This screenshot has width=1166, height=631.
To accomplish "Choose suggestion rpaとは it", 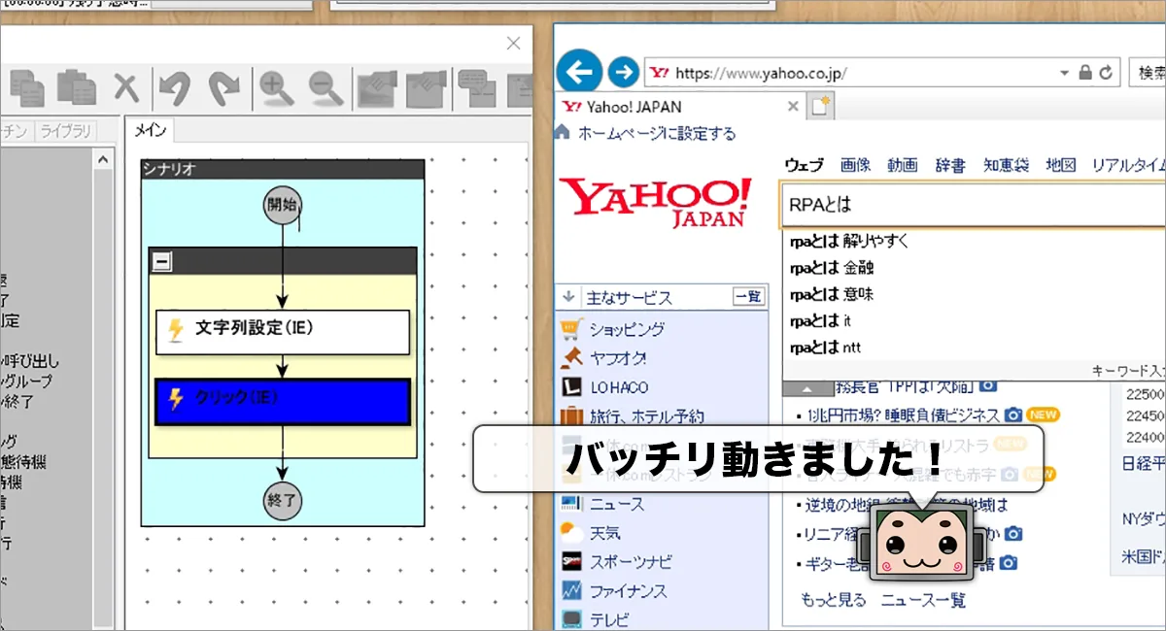I will click(820, 320).
